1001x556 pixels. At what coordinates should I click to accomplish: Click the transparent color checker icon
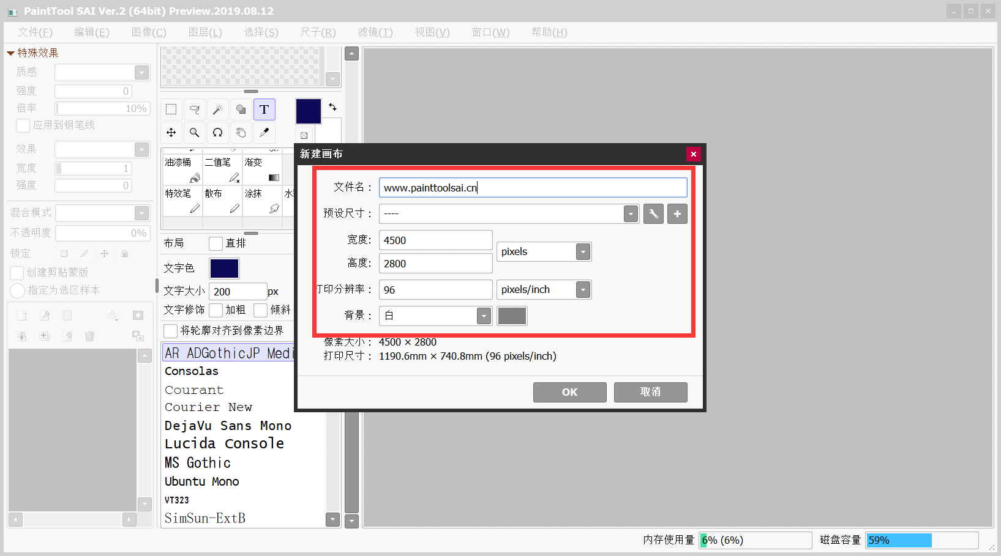click(x=304, y=135)
